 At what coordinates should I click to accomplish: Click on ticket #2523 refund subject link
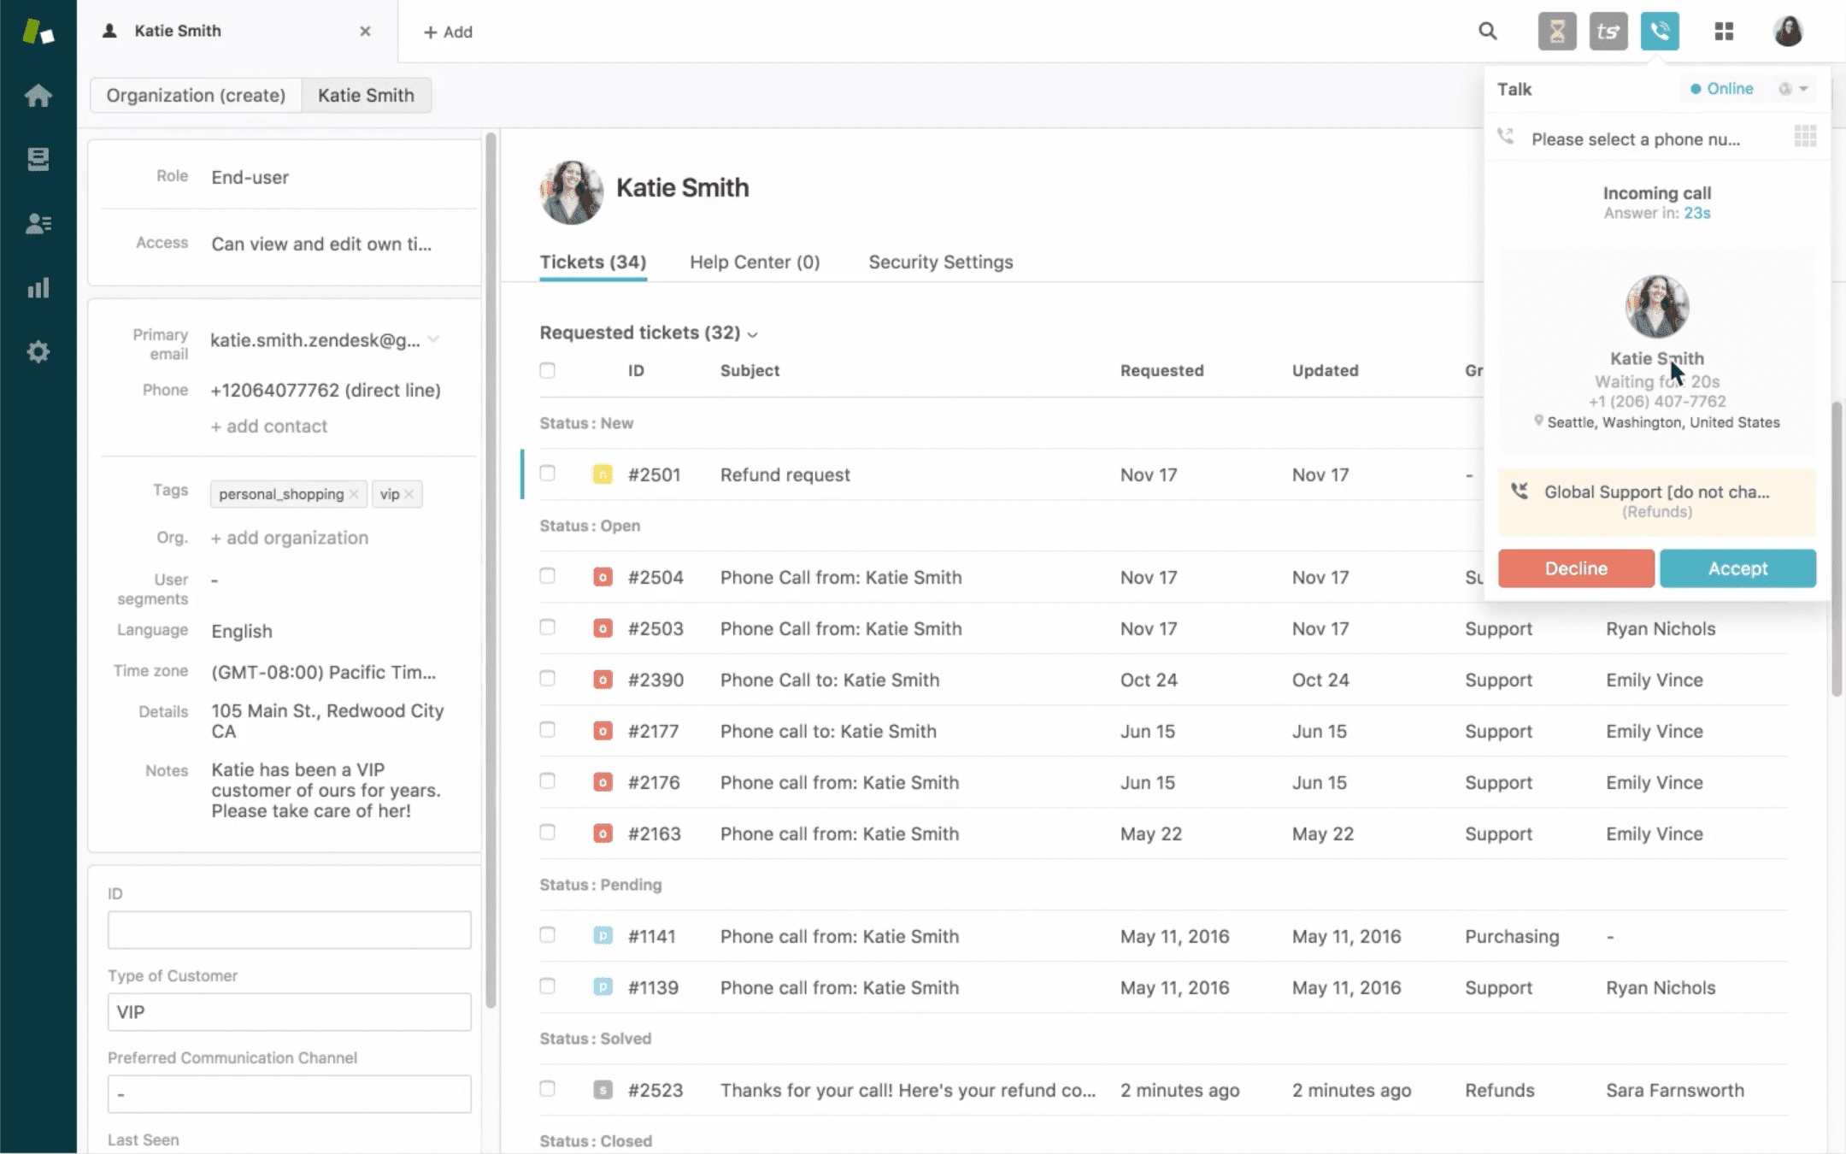point(908,1090)
